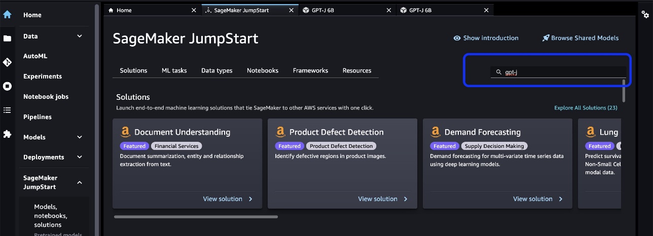Open the file browser folder icon
This screenshot has height=236, width=653.
7,38
